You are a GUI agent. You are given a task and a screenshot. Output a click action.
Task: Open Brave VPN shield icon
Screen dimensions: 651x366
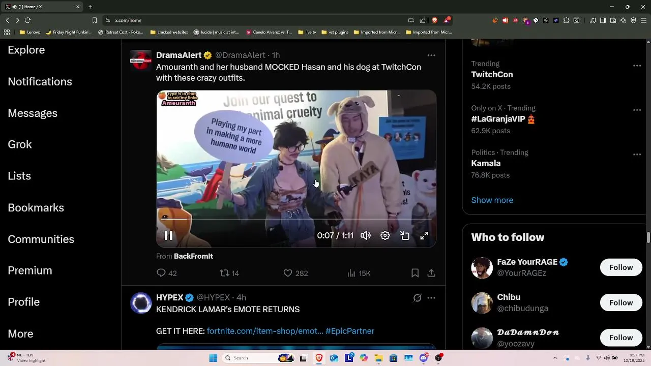[x=633, y=20]
